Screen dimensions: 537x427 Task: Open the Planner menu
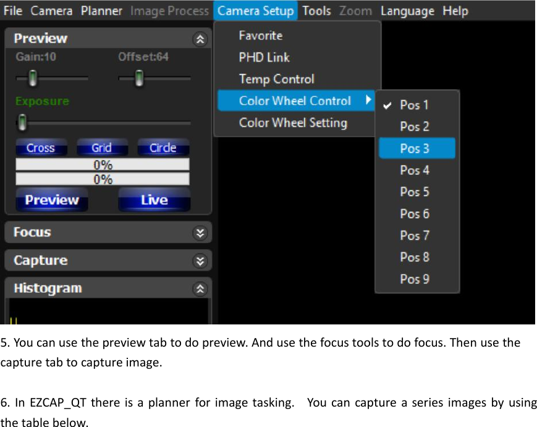(x=101, y=11)
